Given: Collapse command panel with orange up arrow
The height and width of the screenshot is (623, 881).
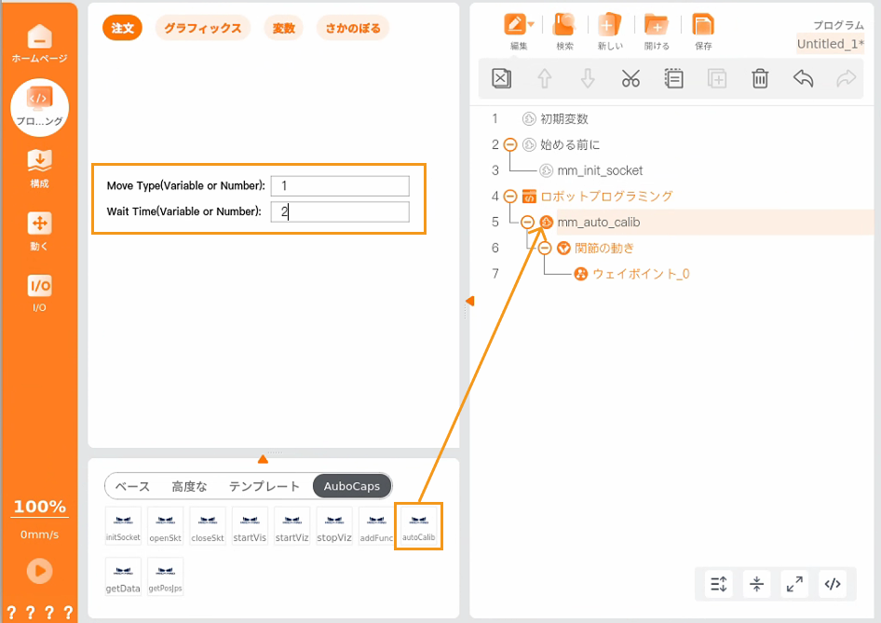Looking at the screenshot, I should coord(263,459).
